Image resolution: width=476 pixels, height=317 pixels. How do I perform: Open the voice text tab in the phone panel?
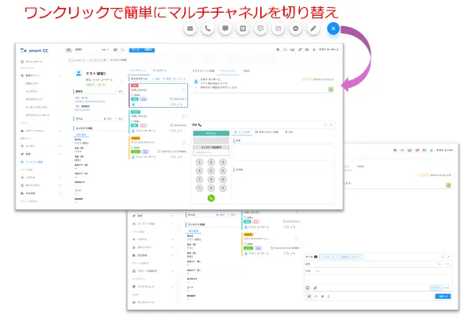click(x=267, y=132)
